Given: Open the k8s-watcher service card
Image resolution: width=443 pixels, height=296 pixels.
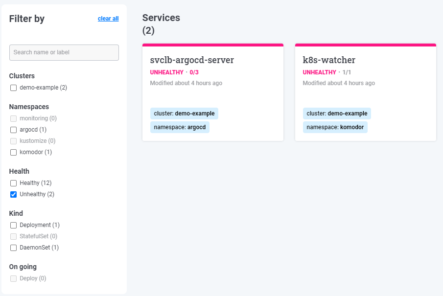Looking at the screenshot, I should [366, 92].
